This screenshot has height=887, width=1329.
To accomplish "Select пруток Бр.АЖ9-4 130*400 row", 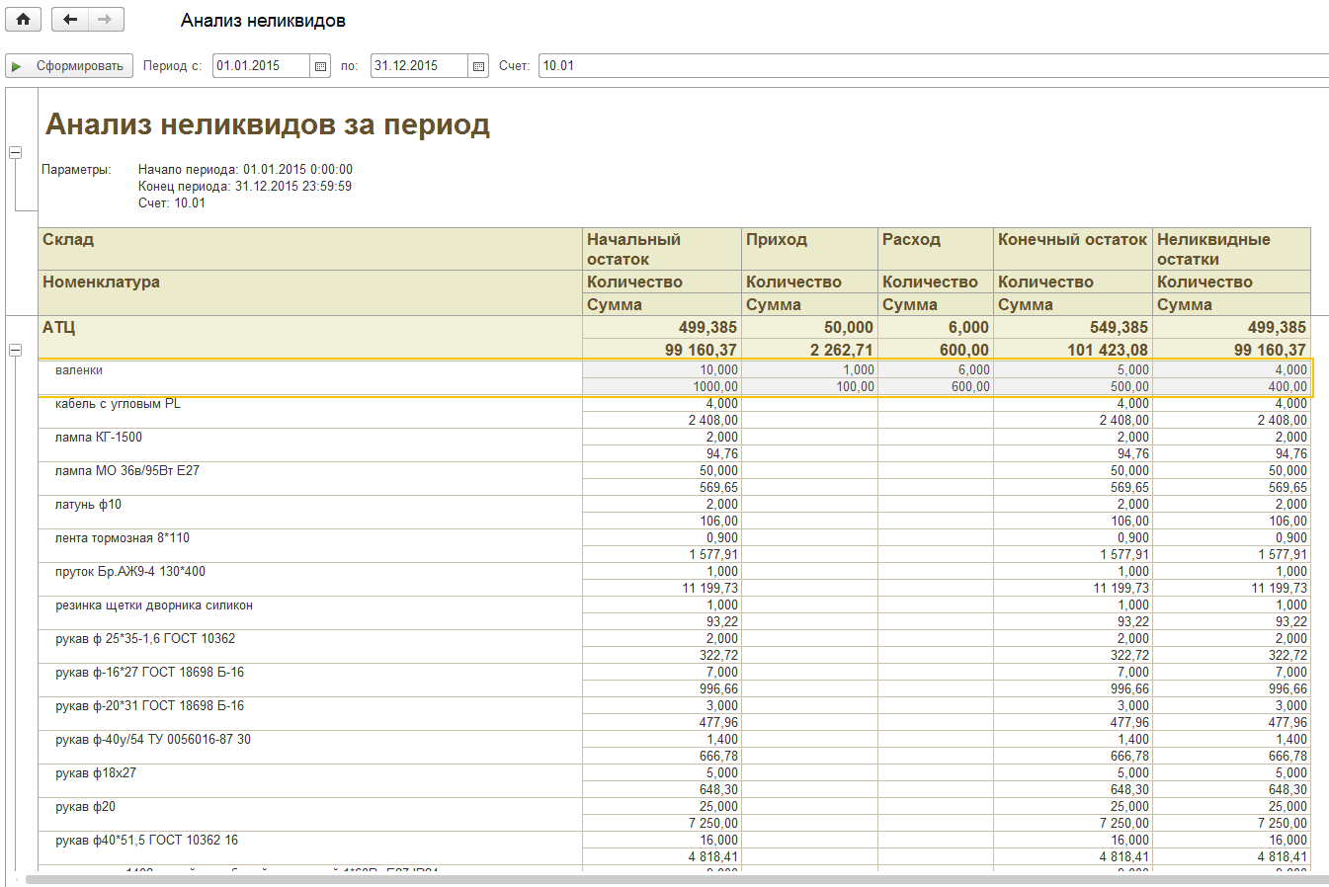I will pos(674,580).
